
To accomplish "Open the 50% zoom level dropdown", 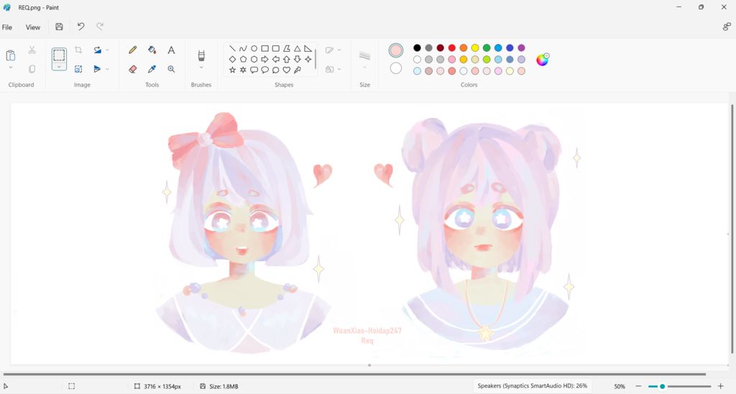I will point(620,386).
